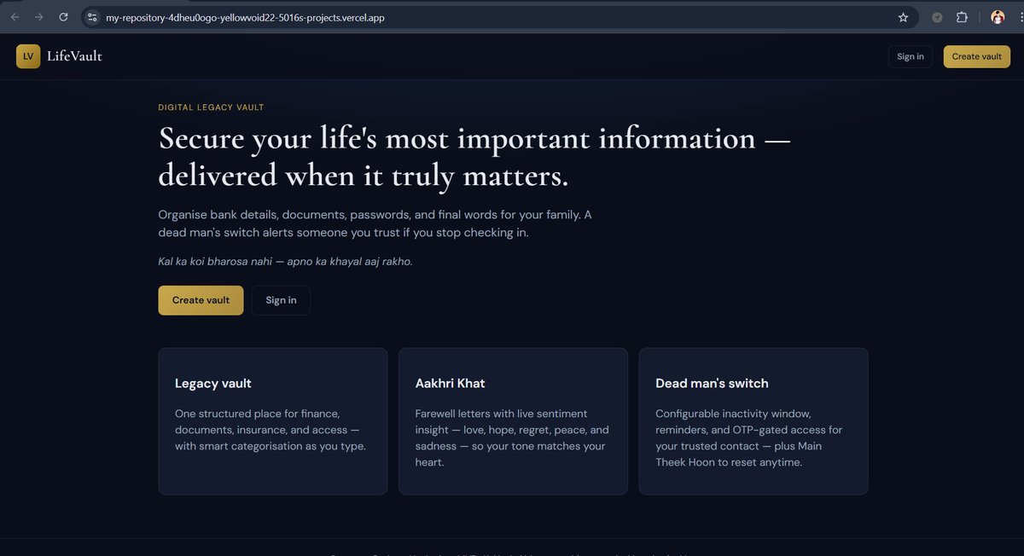This screenshot has height=556, width=1024.
Task: Click the "Configurable inactivity window" description
Action: 749,438
